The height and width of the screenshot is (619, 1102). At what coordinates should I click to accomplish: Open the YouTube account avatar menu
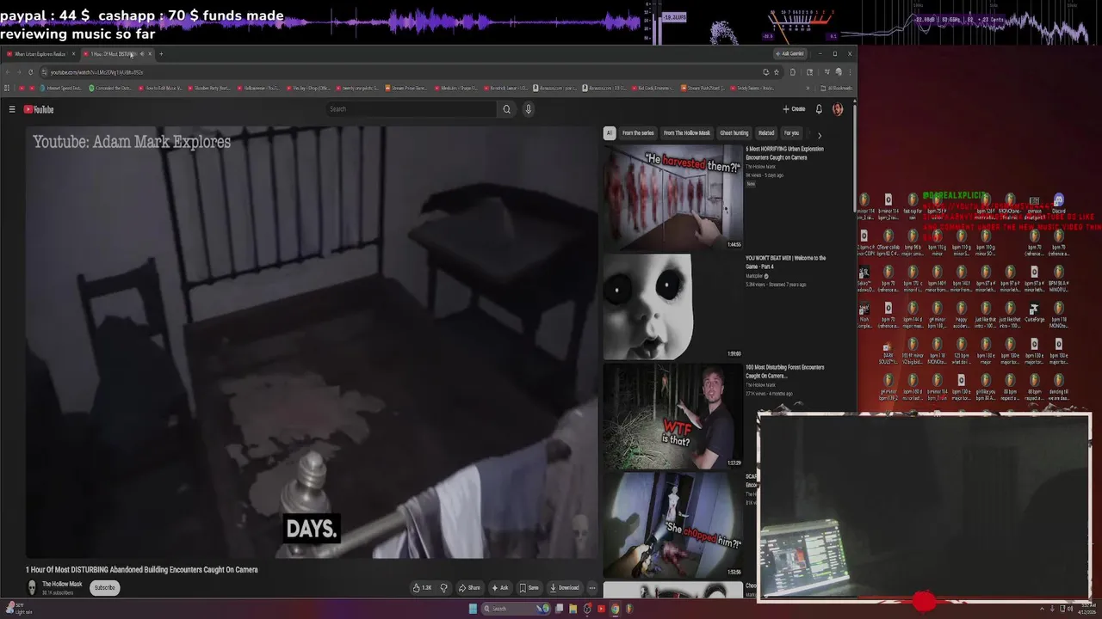[838, 109]
